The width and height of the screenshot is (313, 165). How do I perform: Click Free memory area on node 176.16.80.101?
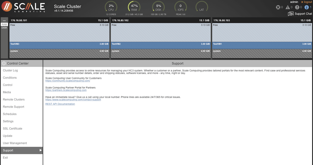coord(59,32)
